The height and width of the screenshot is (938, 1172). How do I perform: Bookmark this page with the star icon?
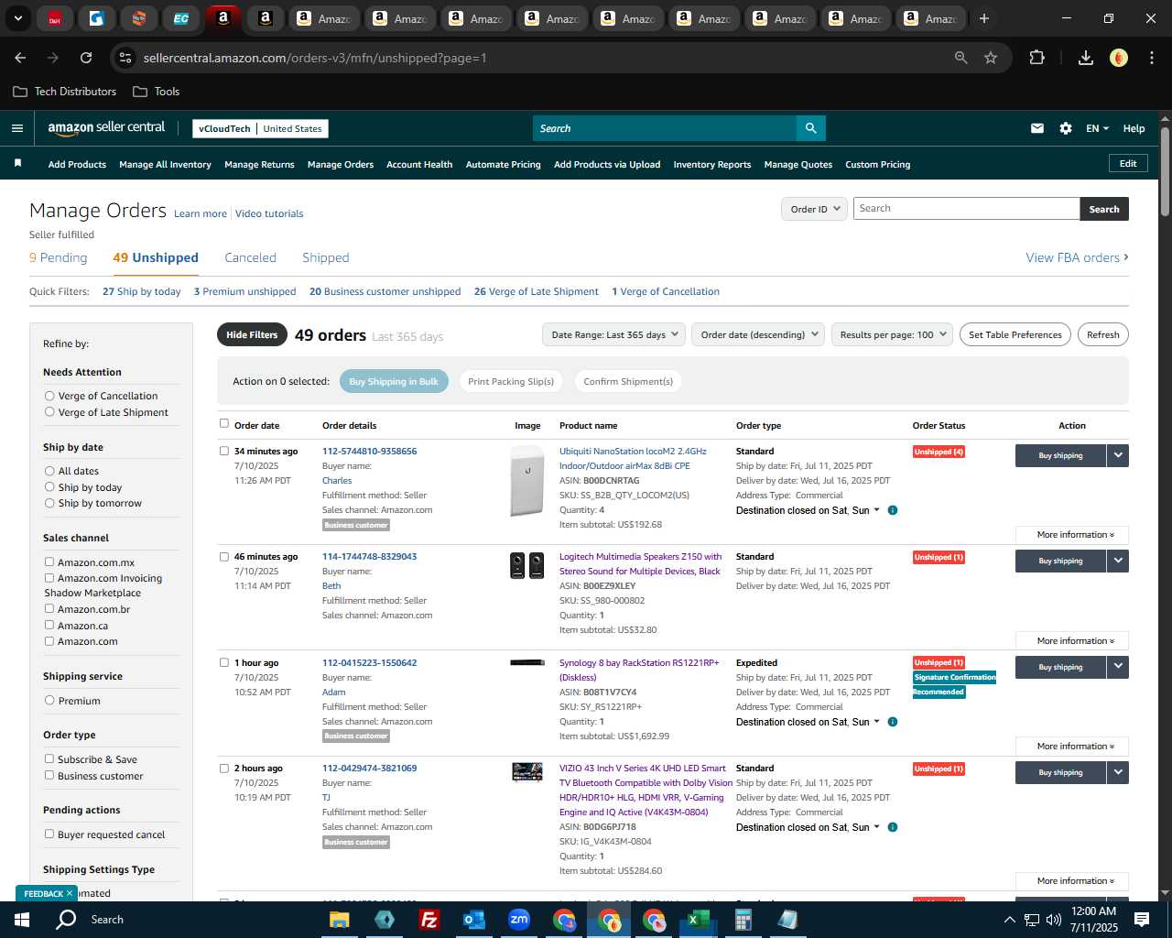991,58
